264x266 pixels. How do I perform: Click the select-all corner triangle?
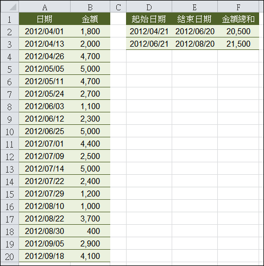coord(12,7)
